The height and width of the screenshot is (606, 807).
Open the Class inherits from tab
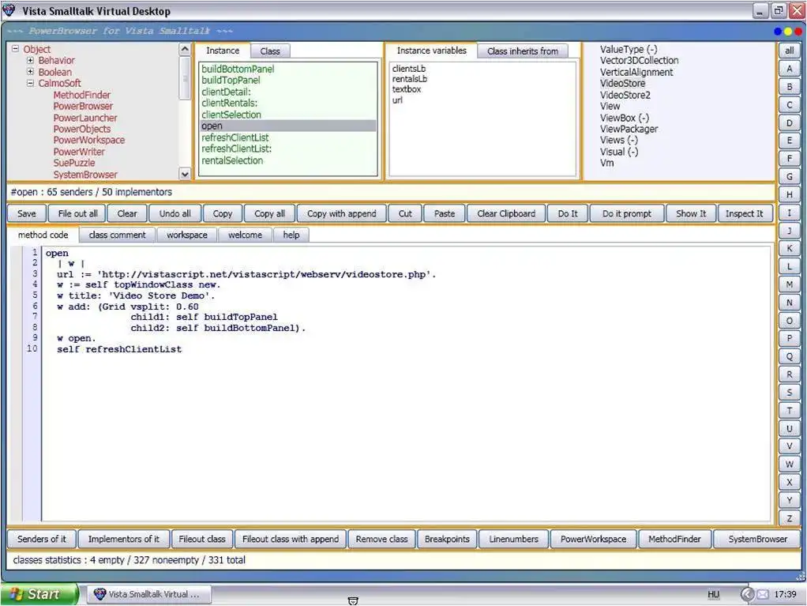pos(523,51)
